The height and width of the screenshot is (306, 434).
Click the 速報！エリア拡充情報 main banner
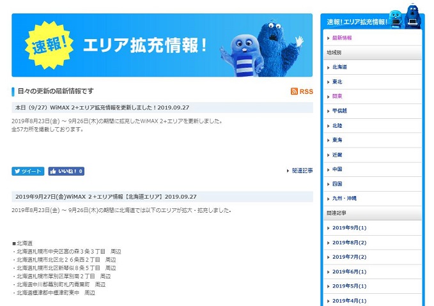point(162,45)
